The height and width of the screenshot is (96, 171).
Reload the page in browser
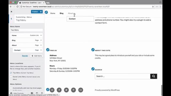(x=17, y=7)
